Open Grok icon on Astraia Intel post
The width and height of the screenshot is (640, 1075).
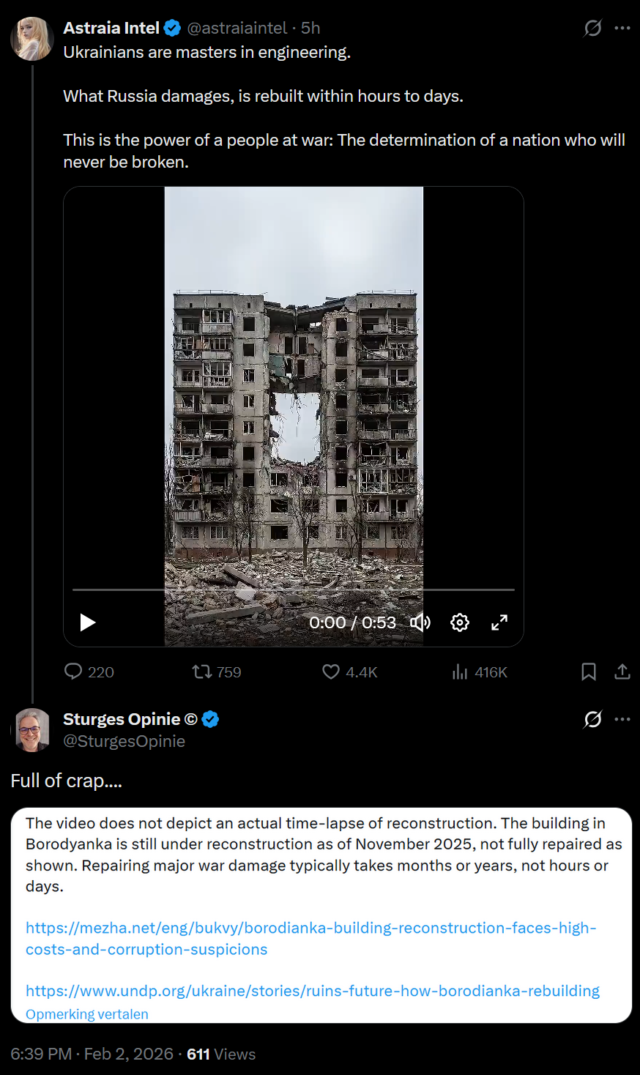click(593, 28)
